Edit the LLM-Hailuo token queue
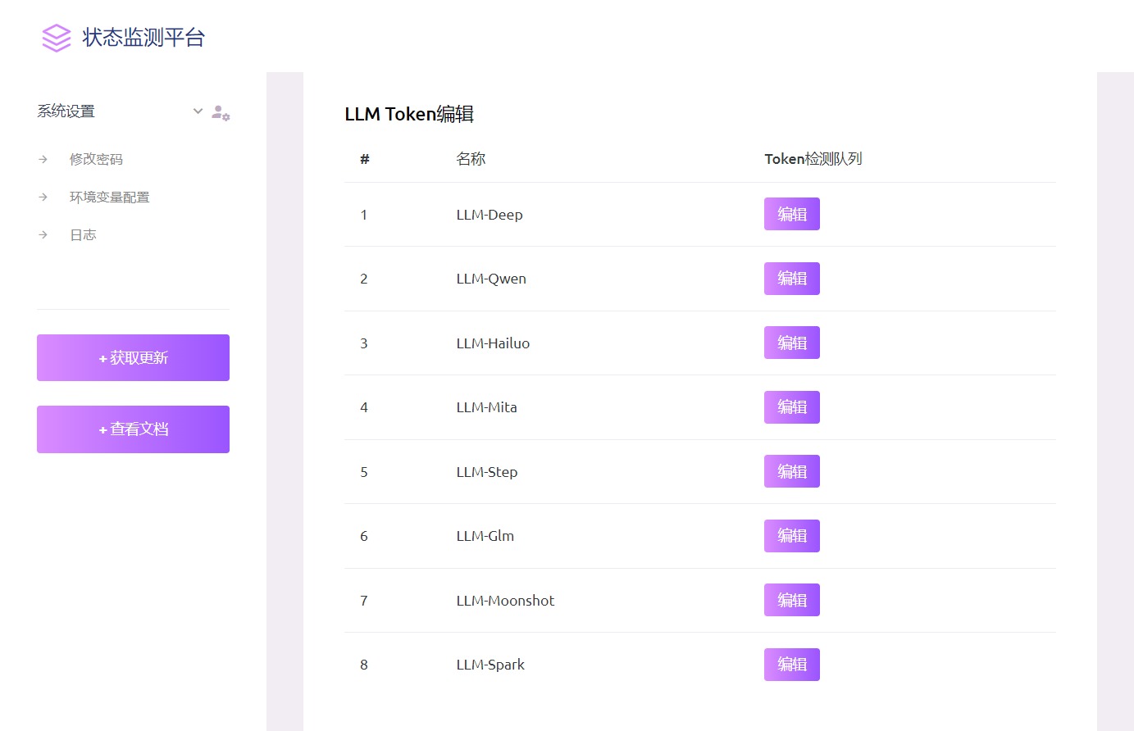Viewport: 1134px width, 731px height. [791, 343]
